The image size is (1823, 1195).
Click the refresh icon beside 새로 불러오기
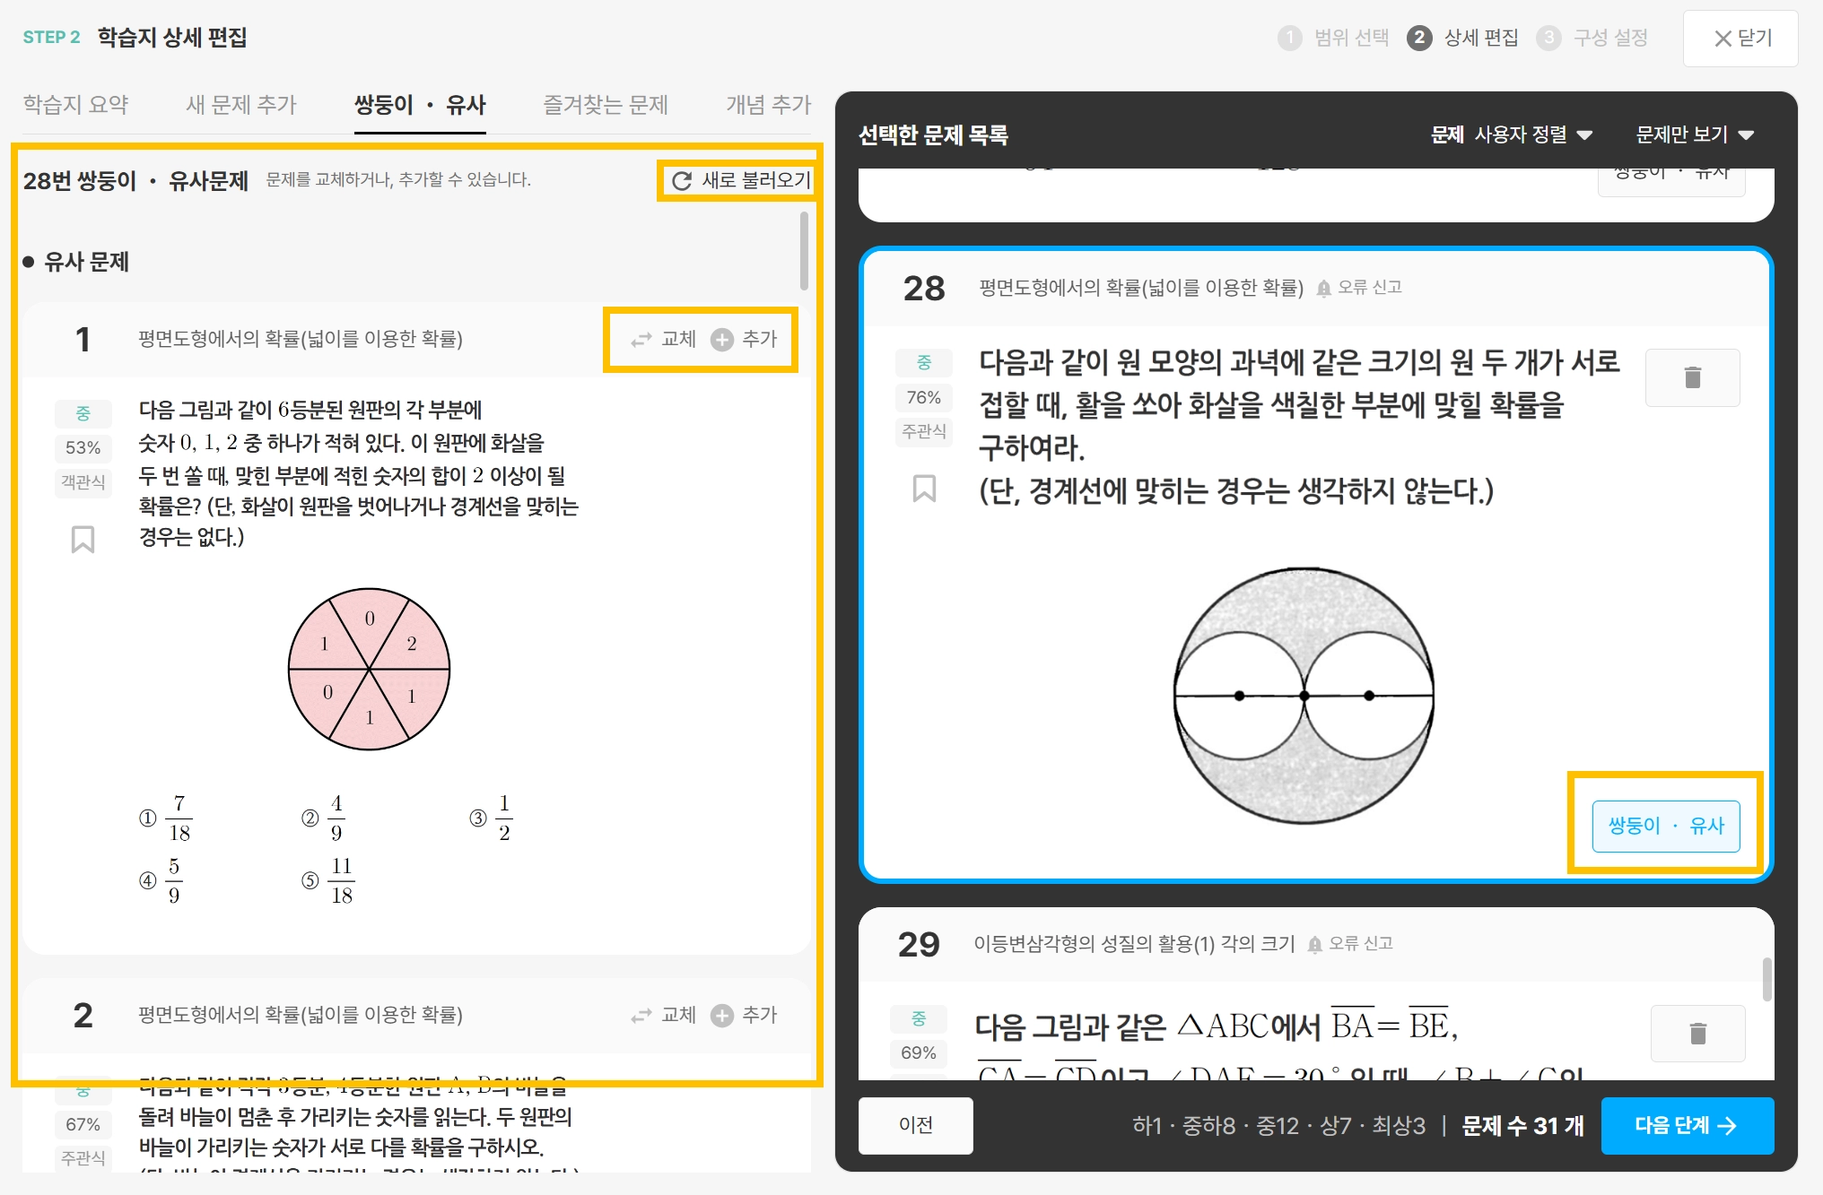682,181
